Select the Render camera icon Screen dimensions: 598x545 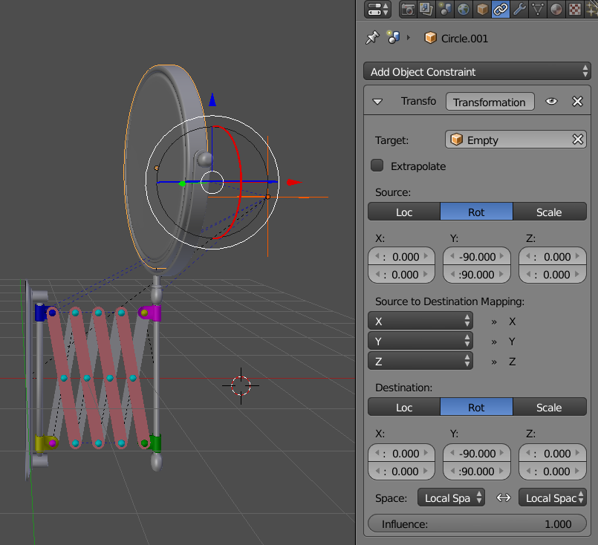click(x=408, y=10)
